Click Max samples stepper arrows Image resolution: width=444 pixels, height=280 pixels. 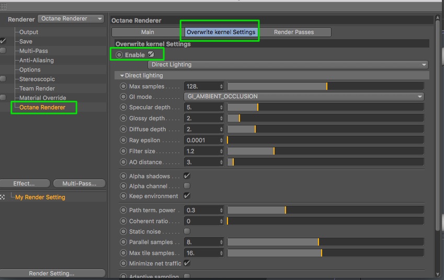[221, 86]
